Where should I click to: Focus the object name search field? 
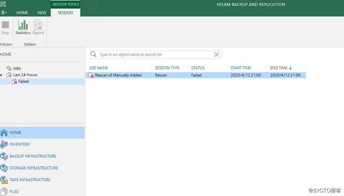[155, 54]
